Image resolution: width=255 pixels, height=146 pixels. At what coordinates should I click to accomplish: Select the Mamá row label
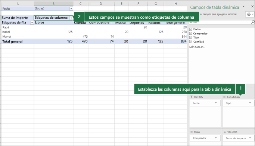tap(6, 37)
